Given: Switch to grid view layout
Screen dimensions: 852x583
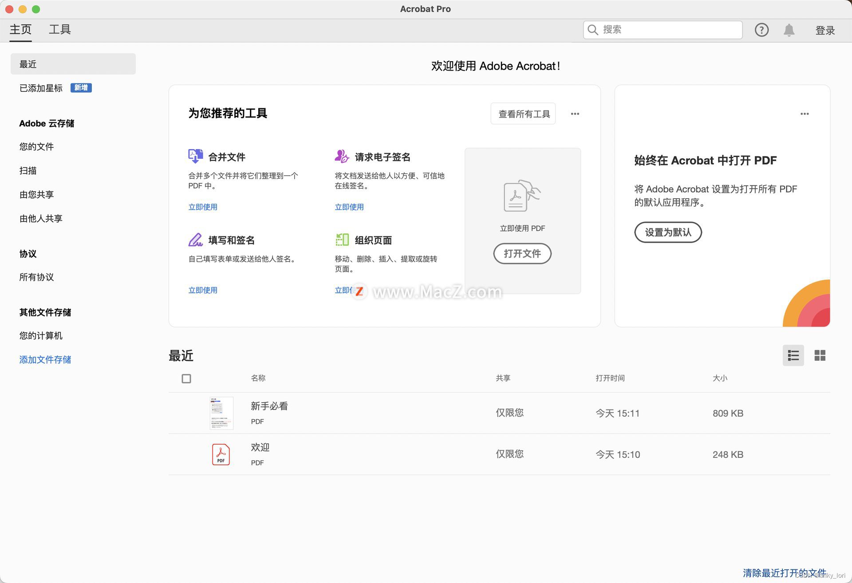Looking at the screenshot, I should click(820, 355).
